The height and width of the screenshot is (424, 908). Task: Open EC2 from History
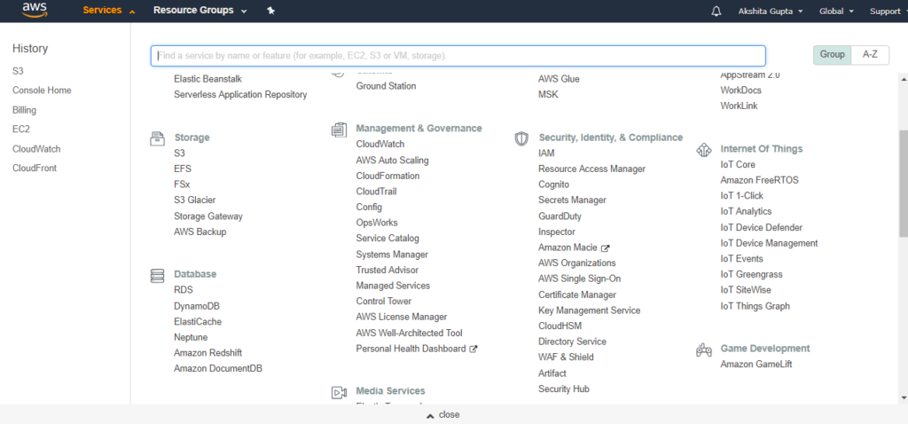21,130
